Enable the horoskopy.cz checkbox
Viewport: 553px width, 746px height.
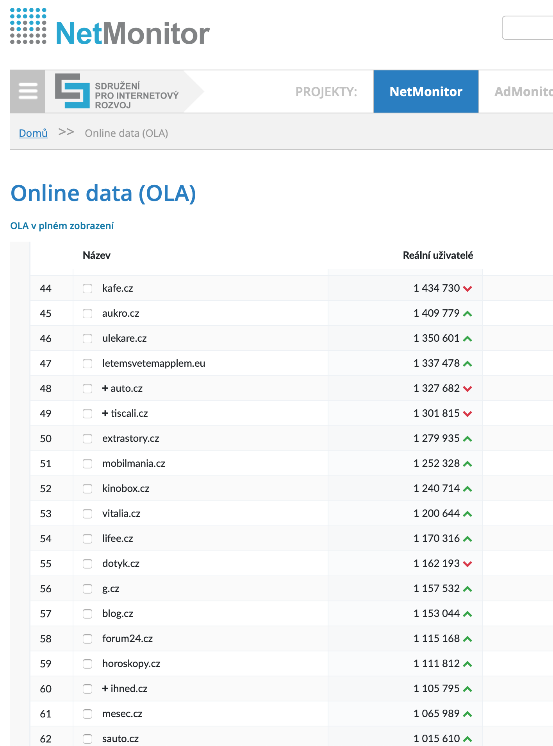[87, 664]
